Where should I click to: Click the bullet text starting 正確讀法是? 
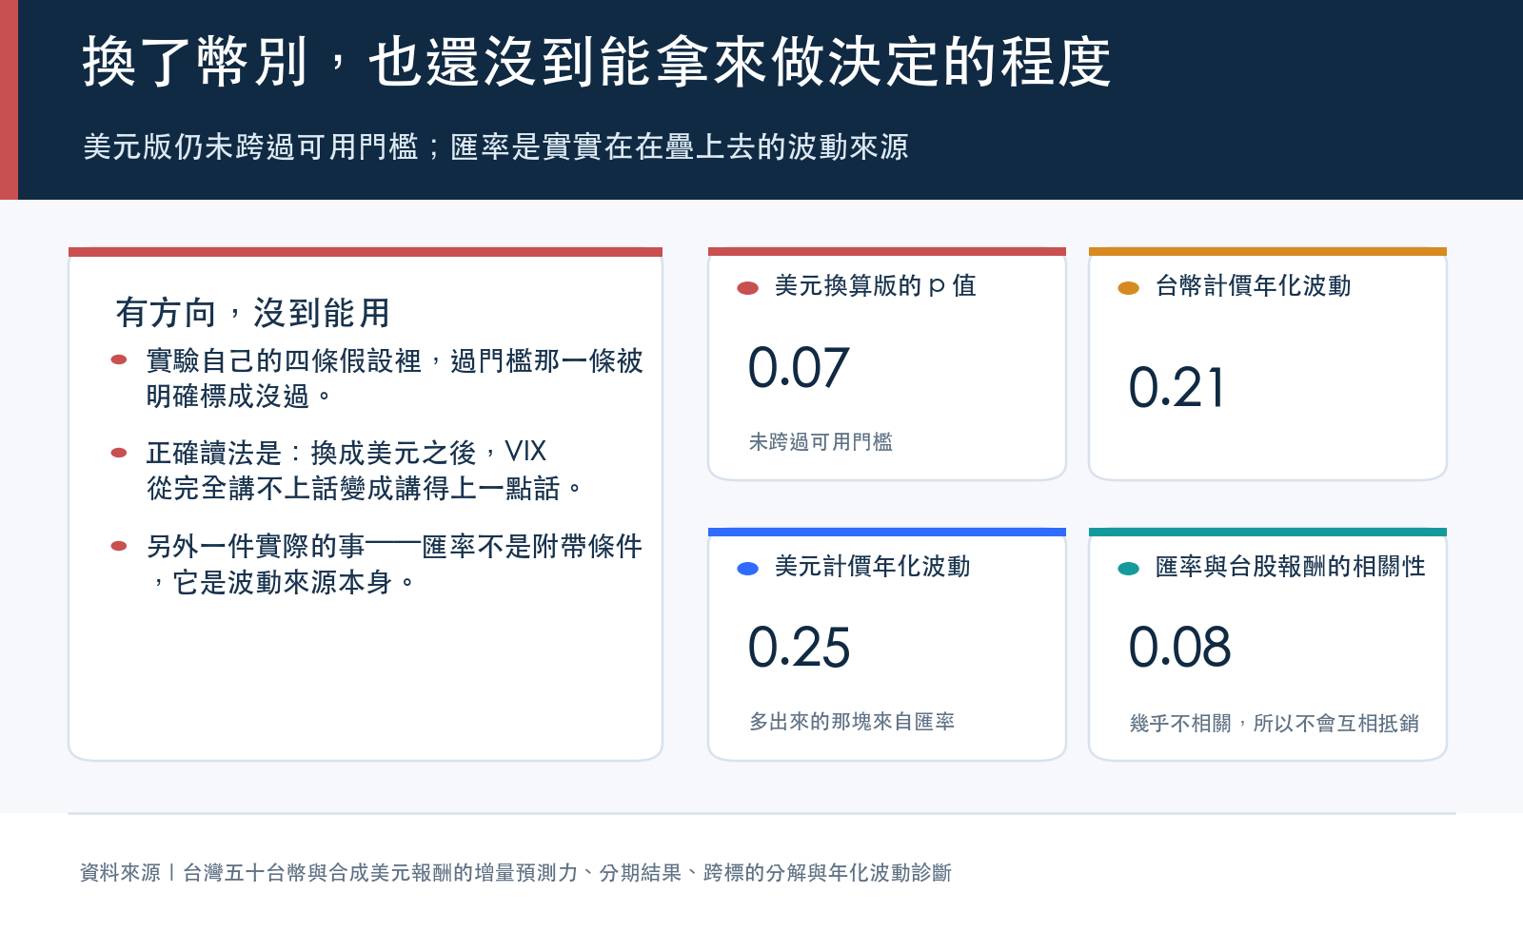tap(364, 470)
